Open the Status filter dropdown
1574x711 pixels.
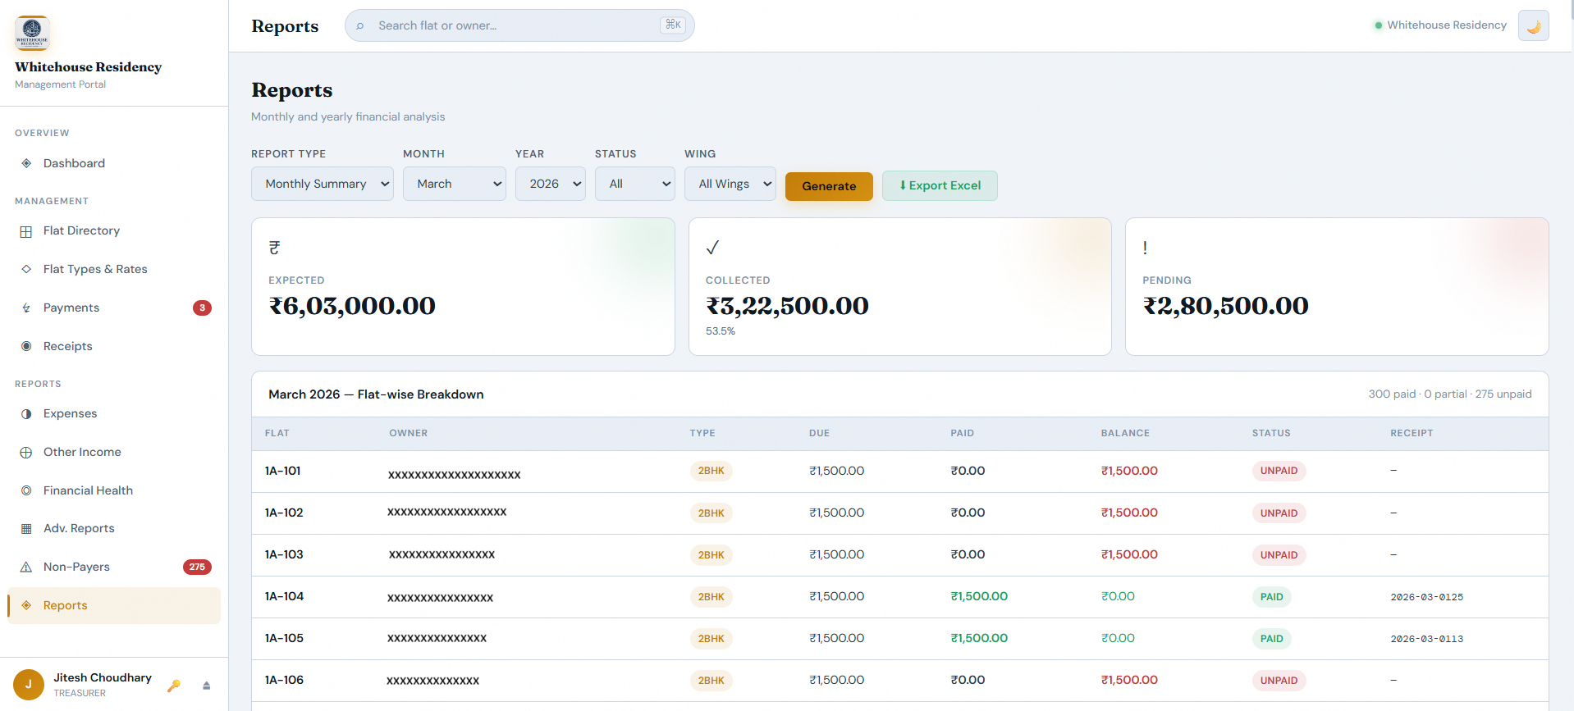(x=634, y=184)
